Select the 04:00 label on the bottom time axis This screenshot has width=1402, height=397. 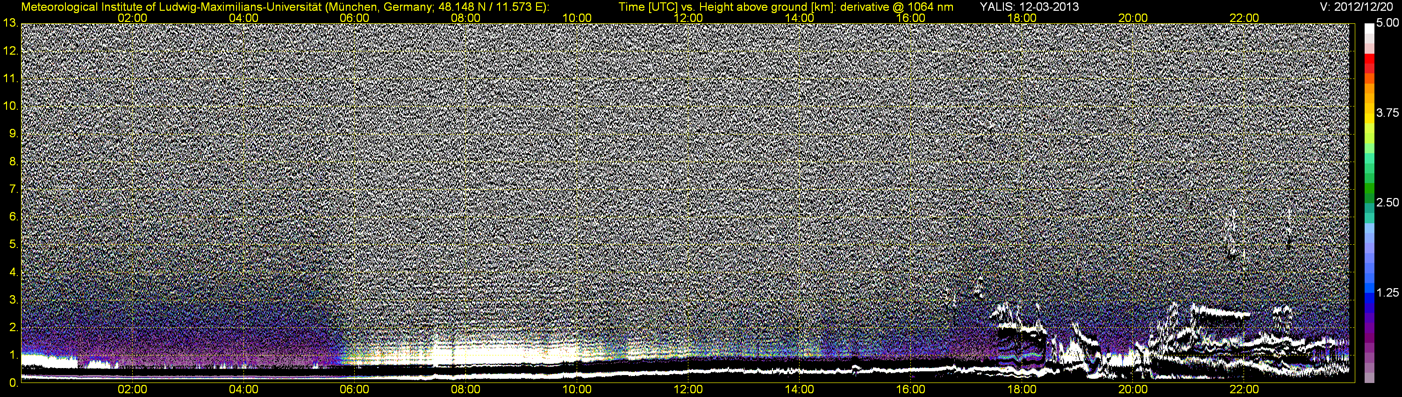(243, 390)
